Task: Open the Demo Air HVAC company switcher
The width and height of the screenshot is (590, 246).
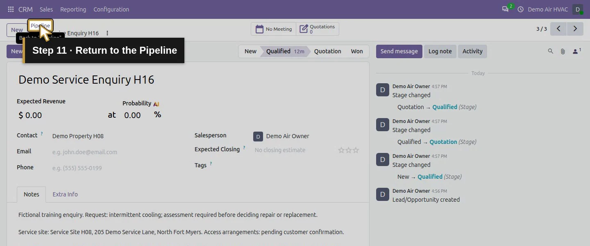Action: click(548, 9)
